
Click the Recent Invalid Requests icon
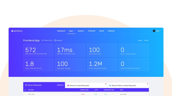coord(68,85)
